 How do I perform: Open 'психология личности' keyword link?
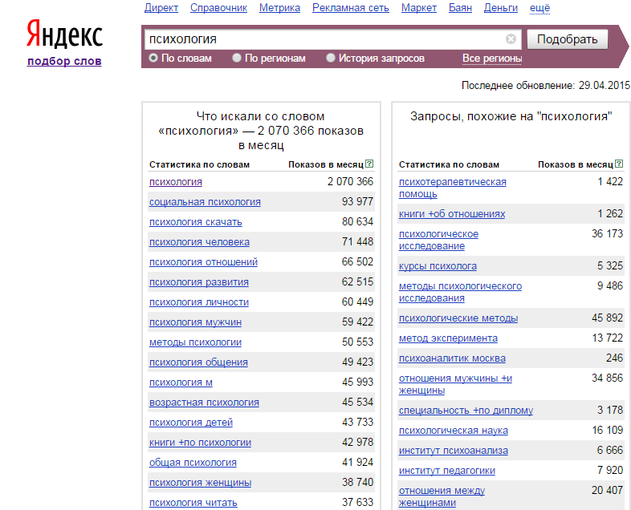coord(199,302)
